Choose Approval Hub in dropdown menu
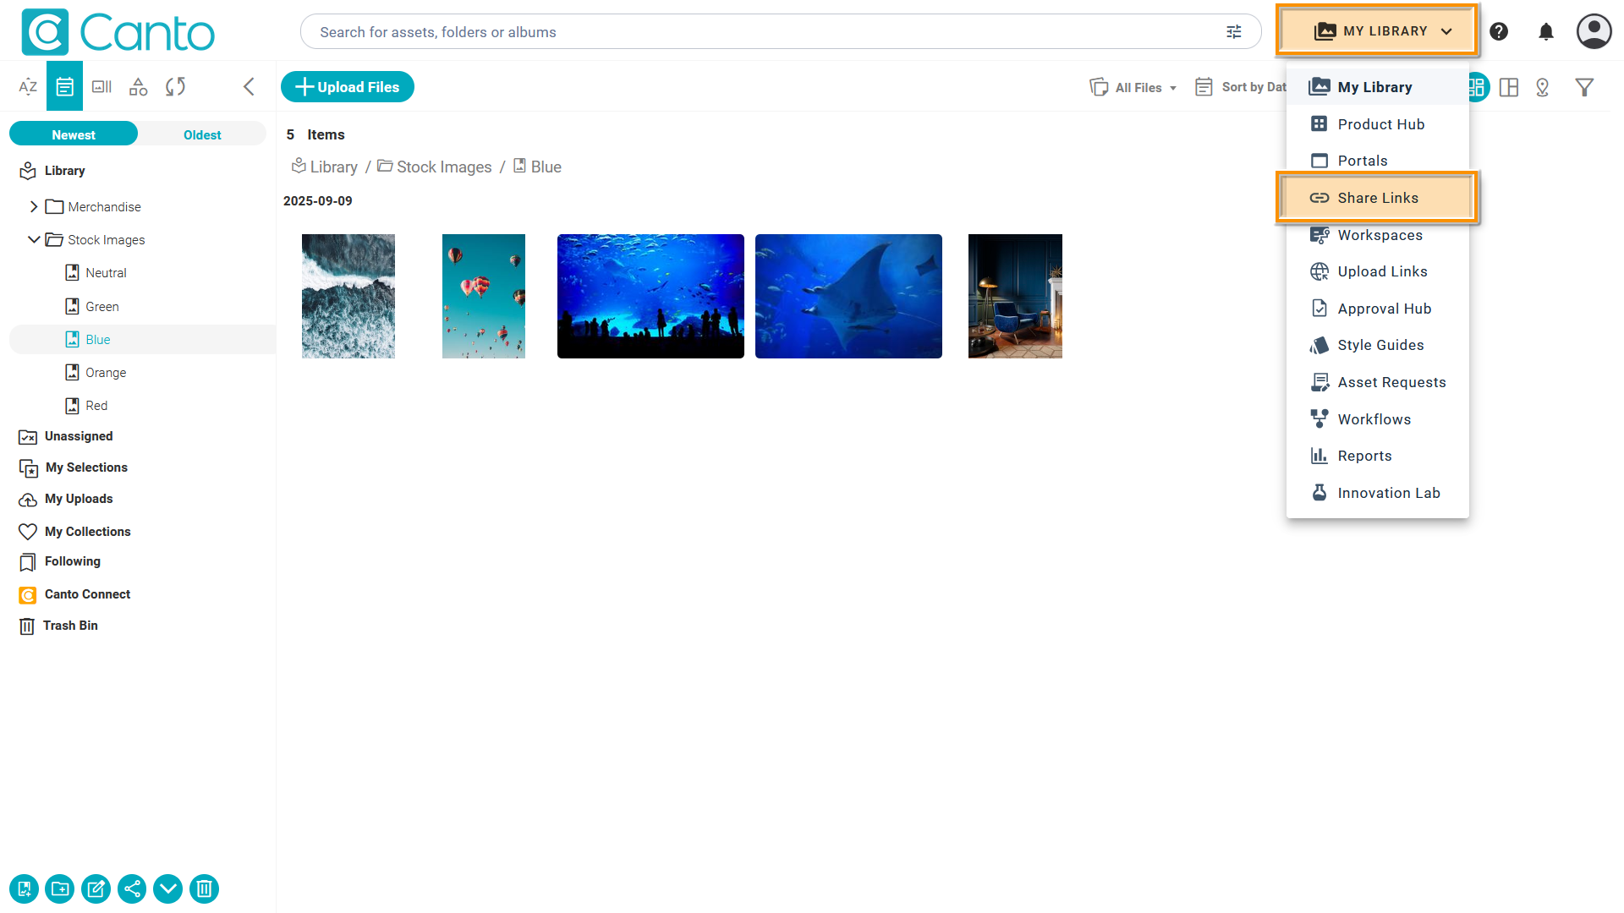 coord(1384,309)
